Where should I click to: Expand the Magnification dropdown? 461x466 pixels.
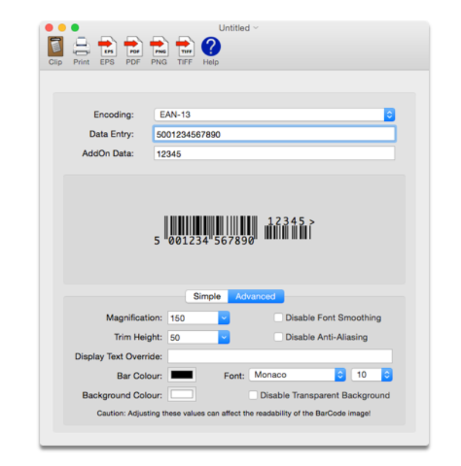pyautogui.click(x=224, y=318)
